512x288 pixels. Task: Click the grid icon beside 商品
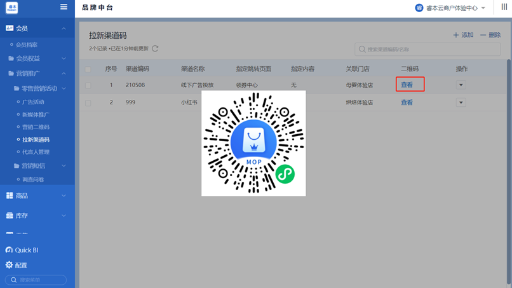pyautogui.click(x=10, y=195)
